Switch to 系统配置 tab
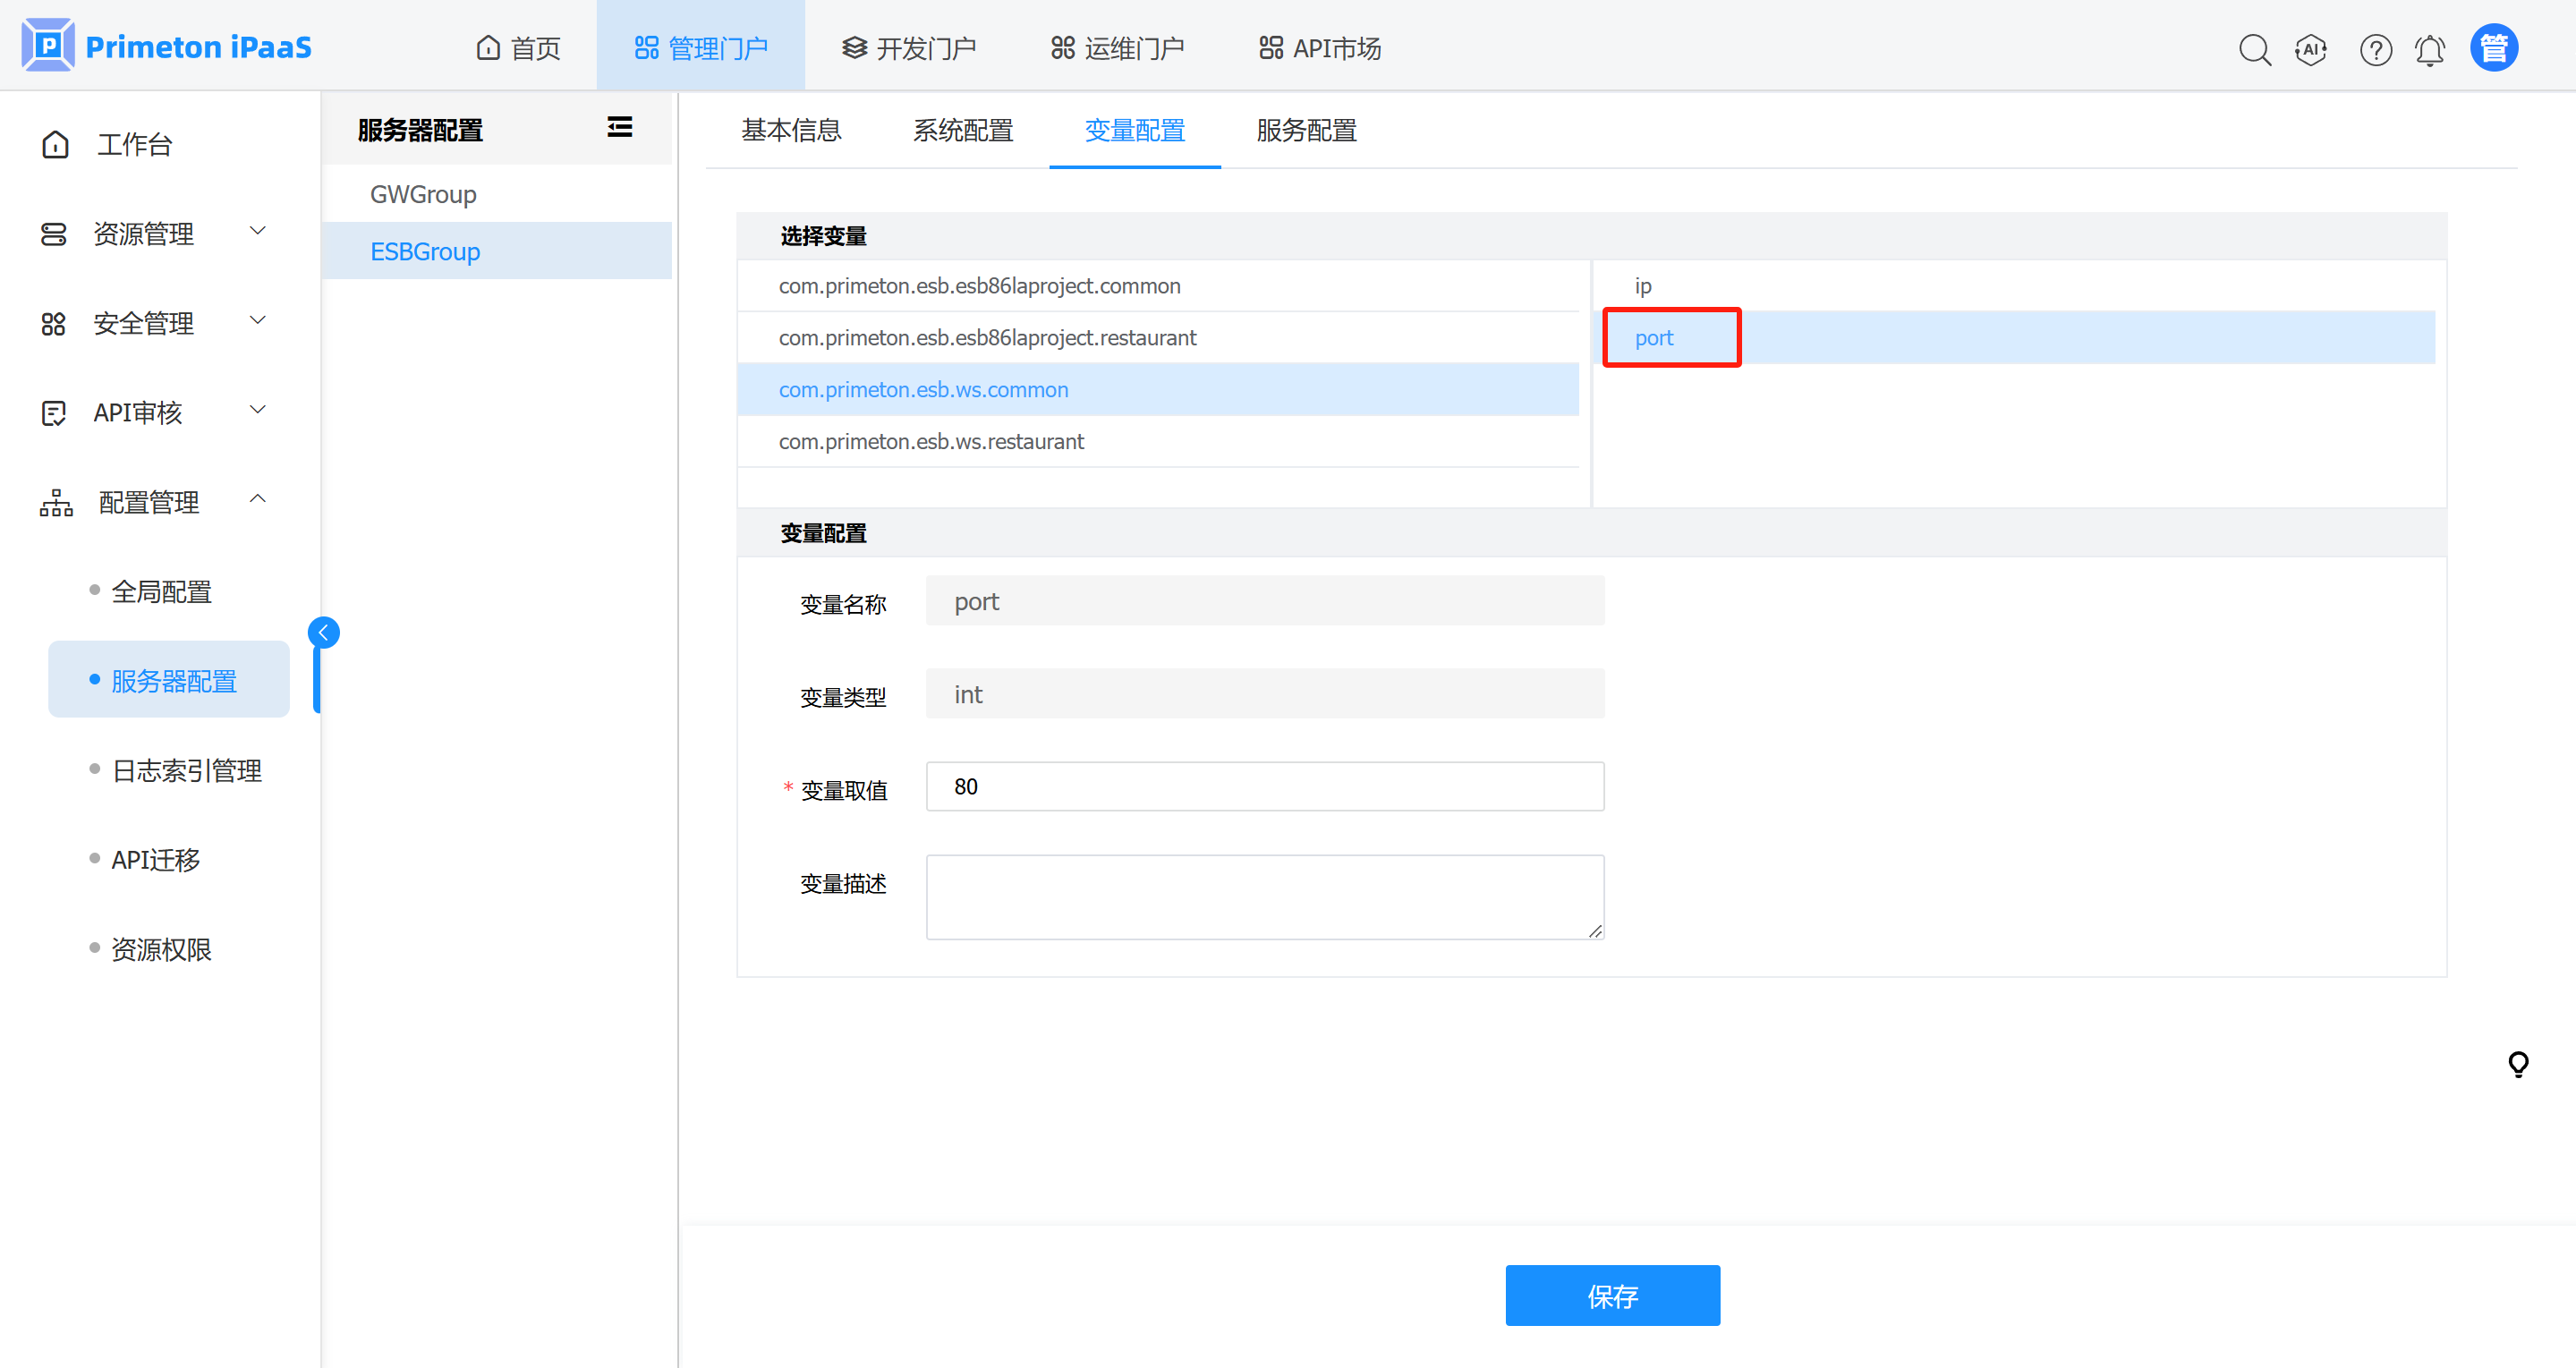 coord(962,130)
